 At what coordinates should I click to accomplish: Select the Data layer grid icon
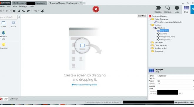[186, 8]
